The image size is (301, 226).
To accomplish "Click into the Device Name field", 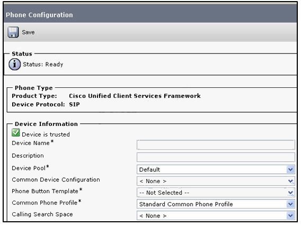I will click(216, 144).
